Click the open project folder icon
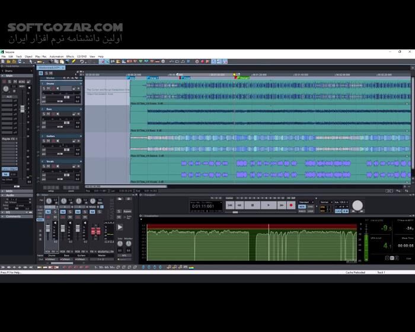 click(x=8, y=62)
